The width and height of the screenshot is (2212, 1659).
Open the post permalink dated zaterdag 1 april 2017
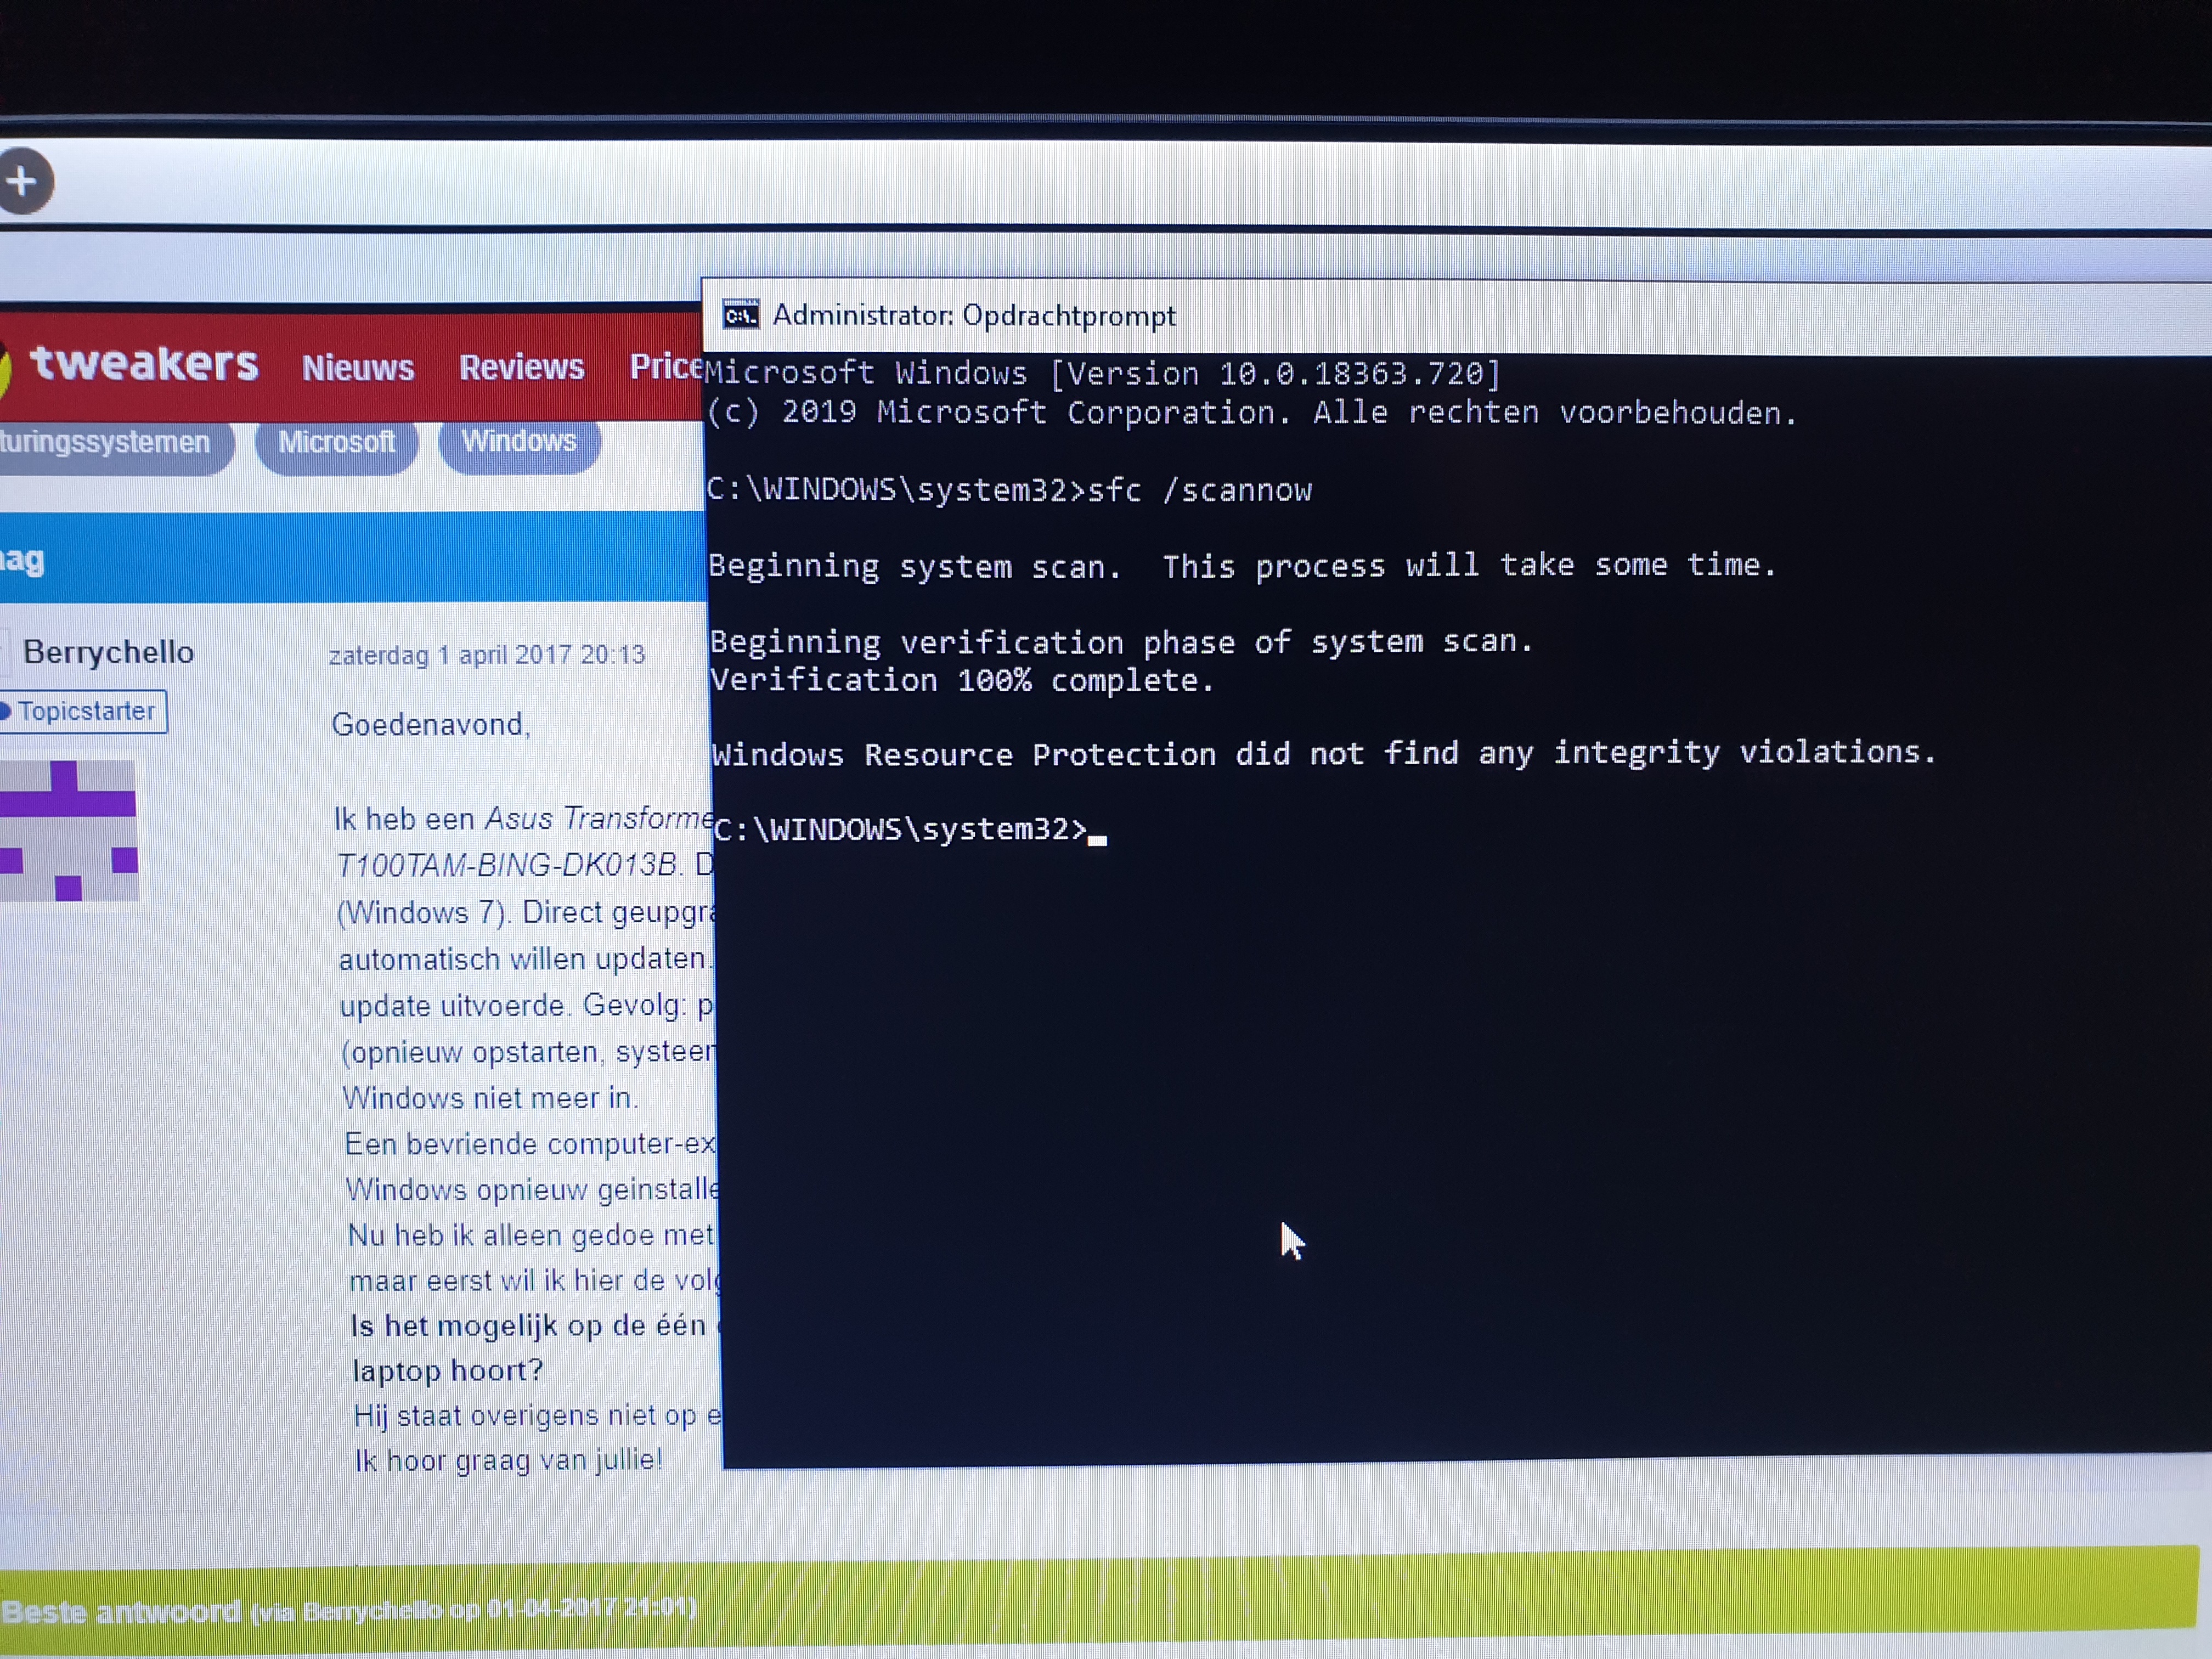coord(487,655)
